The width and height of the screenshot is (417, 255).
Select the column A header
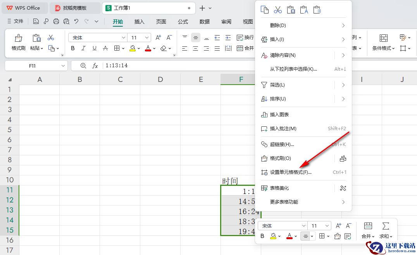(40, 80)
